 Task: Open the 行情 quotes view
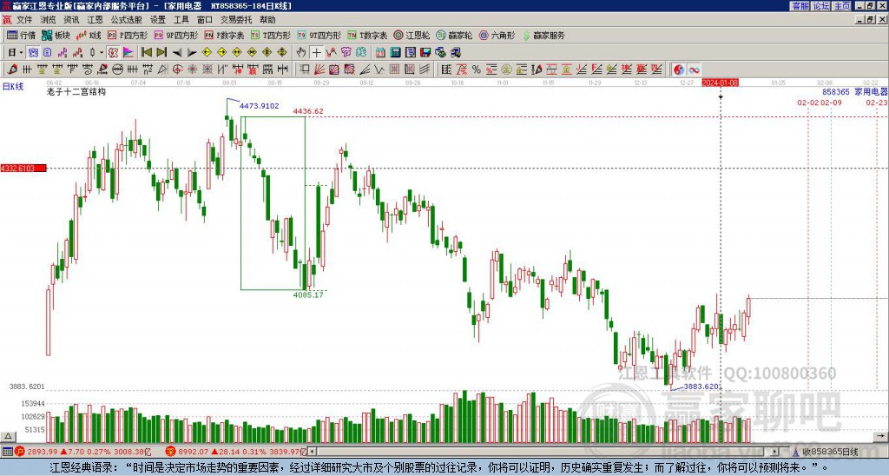pos(22,35)
